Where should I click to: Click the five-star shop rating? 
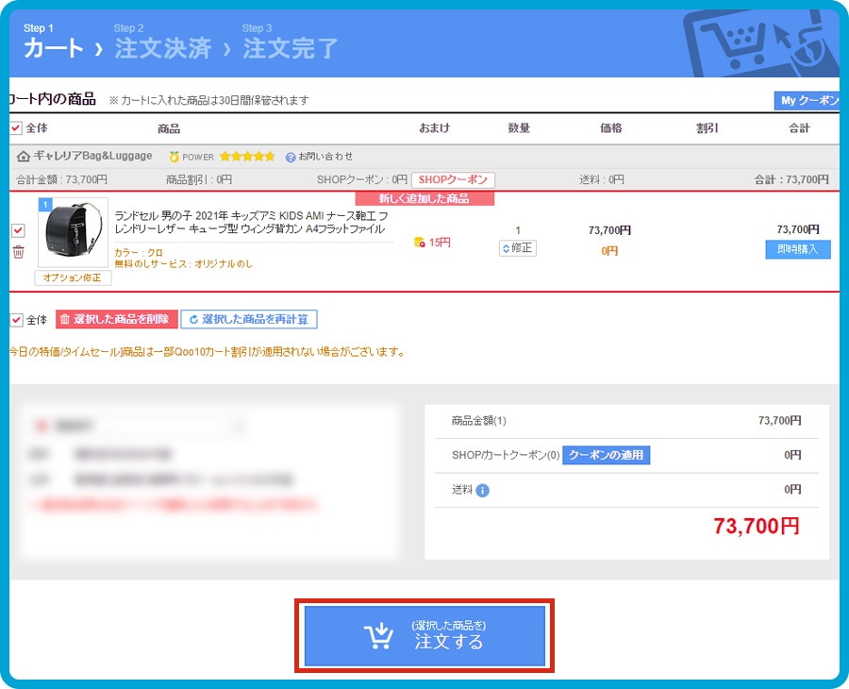point(247,157)
